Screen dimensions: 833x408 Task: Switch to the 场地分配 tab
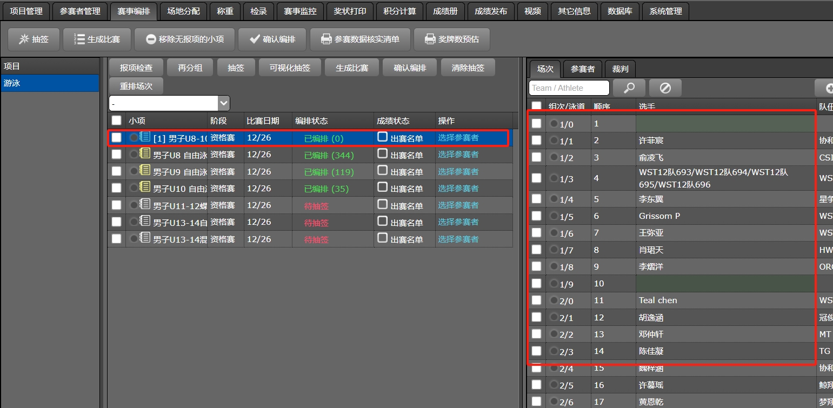point(183,11)
